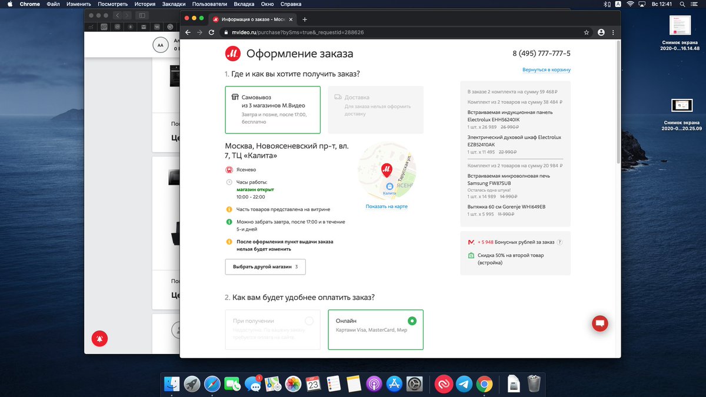The height and width of the screenshot is (397, 706).
Task: Open Podcasts from the Dock
Action: click(374, 384)
